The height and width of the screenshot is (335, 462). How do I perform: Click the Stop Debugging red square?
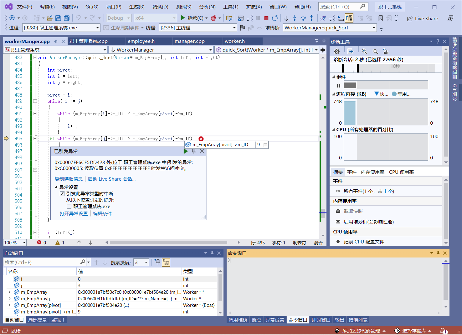(266, 18)
